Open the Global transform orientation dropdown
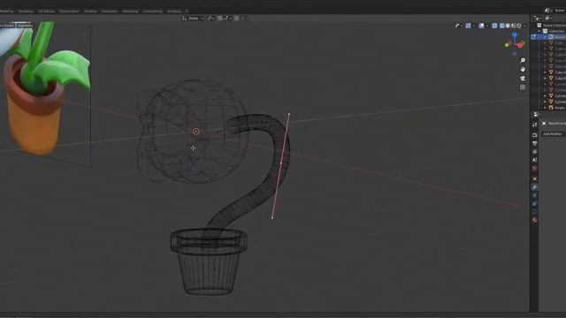Image resolution: width=566 pixels, height=318 pixels. coord(193,18)
